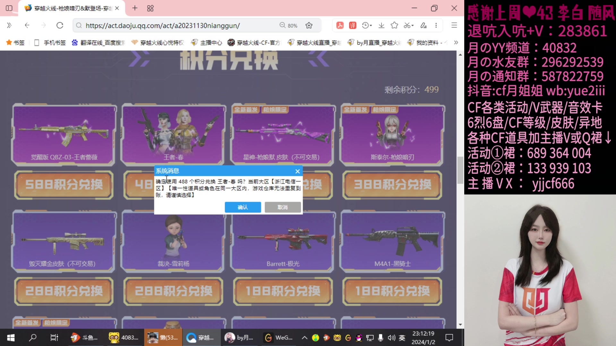Expand more bookmarks with the overflow chevron
Viewport: 616px width, 346px height.
click(456, 43)
